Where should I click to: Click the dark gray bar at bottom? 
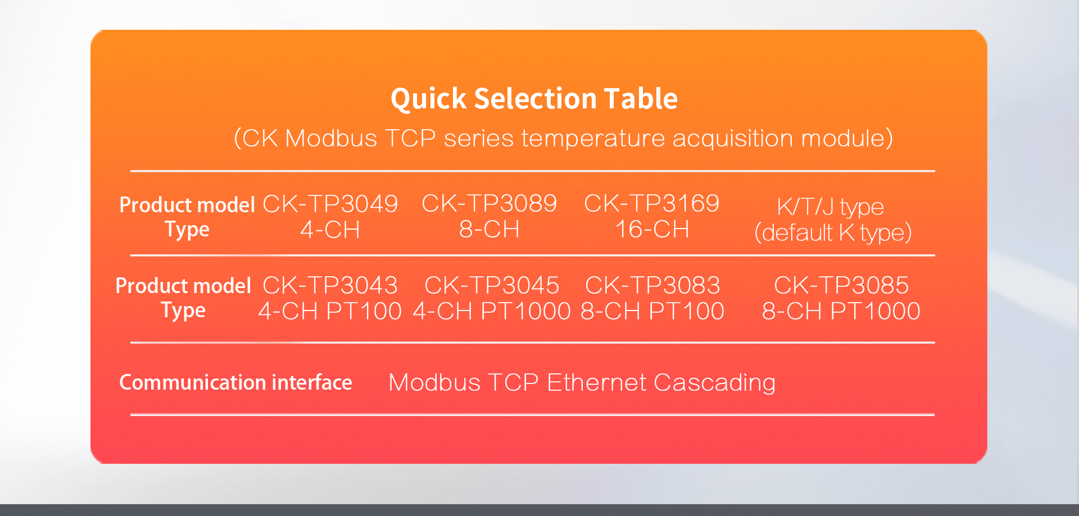tap(539, 510)
